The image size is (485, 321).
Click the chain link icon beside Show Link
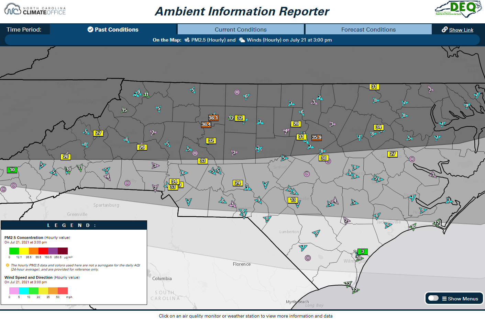coord(445,30)
